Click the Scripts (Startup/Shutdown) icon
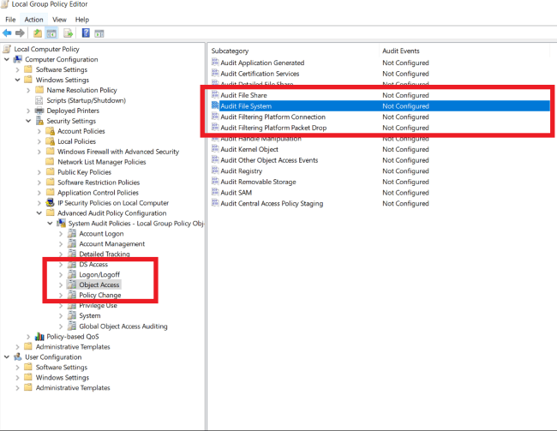Viewport: 557px width, 431px height. (x=39, y=100)
